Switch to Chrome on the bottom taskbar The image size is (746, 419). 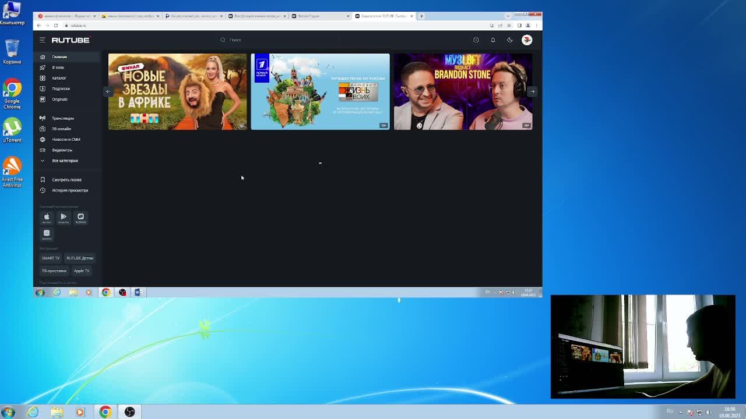(105, 412)
